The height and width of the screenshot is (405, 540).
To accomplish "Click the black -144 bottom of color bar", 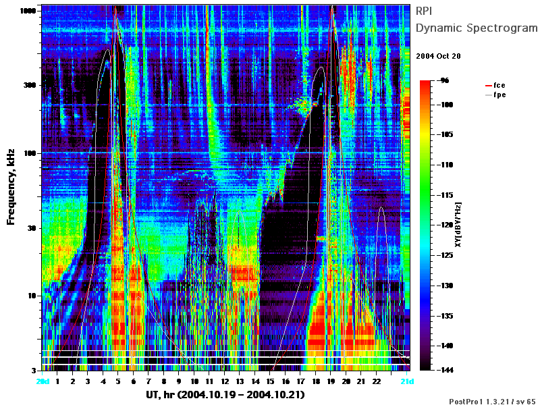I will (x=425, y=368).
